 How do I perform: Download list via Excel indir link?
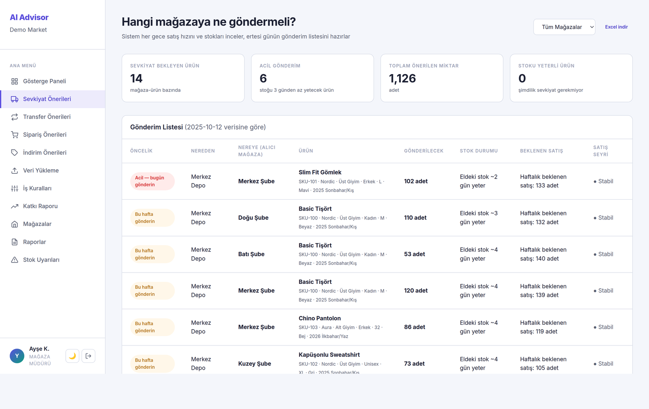[x=616, y=27]
